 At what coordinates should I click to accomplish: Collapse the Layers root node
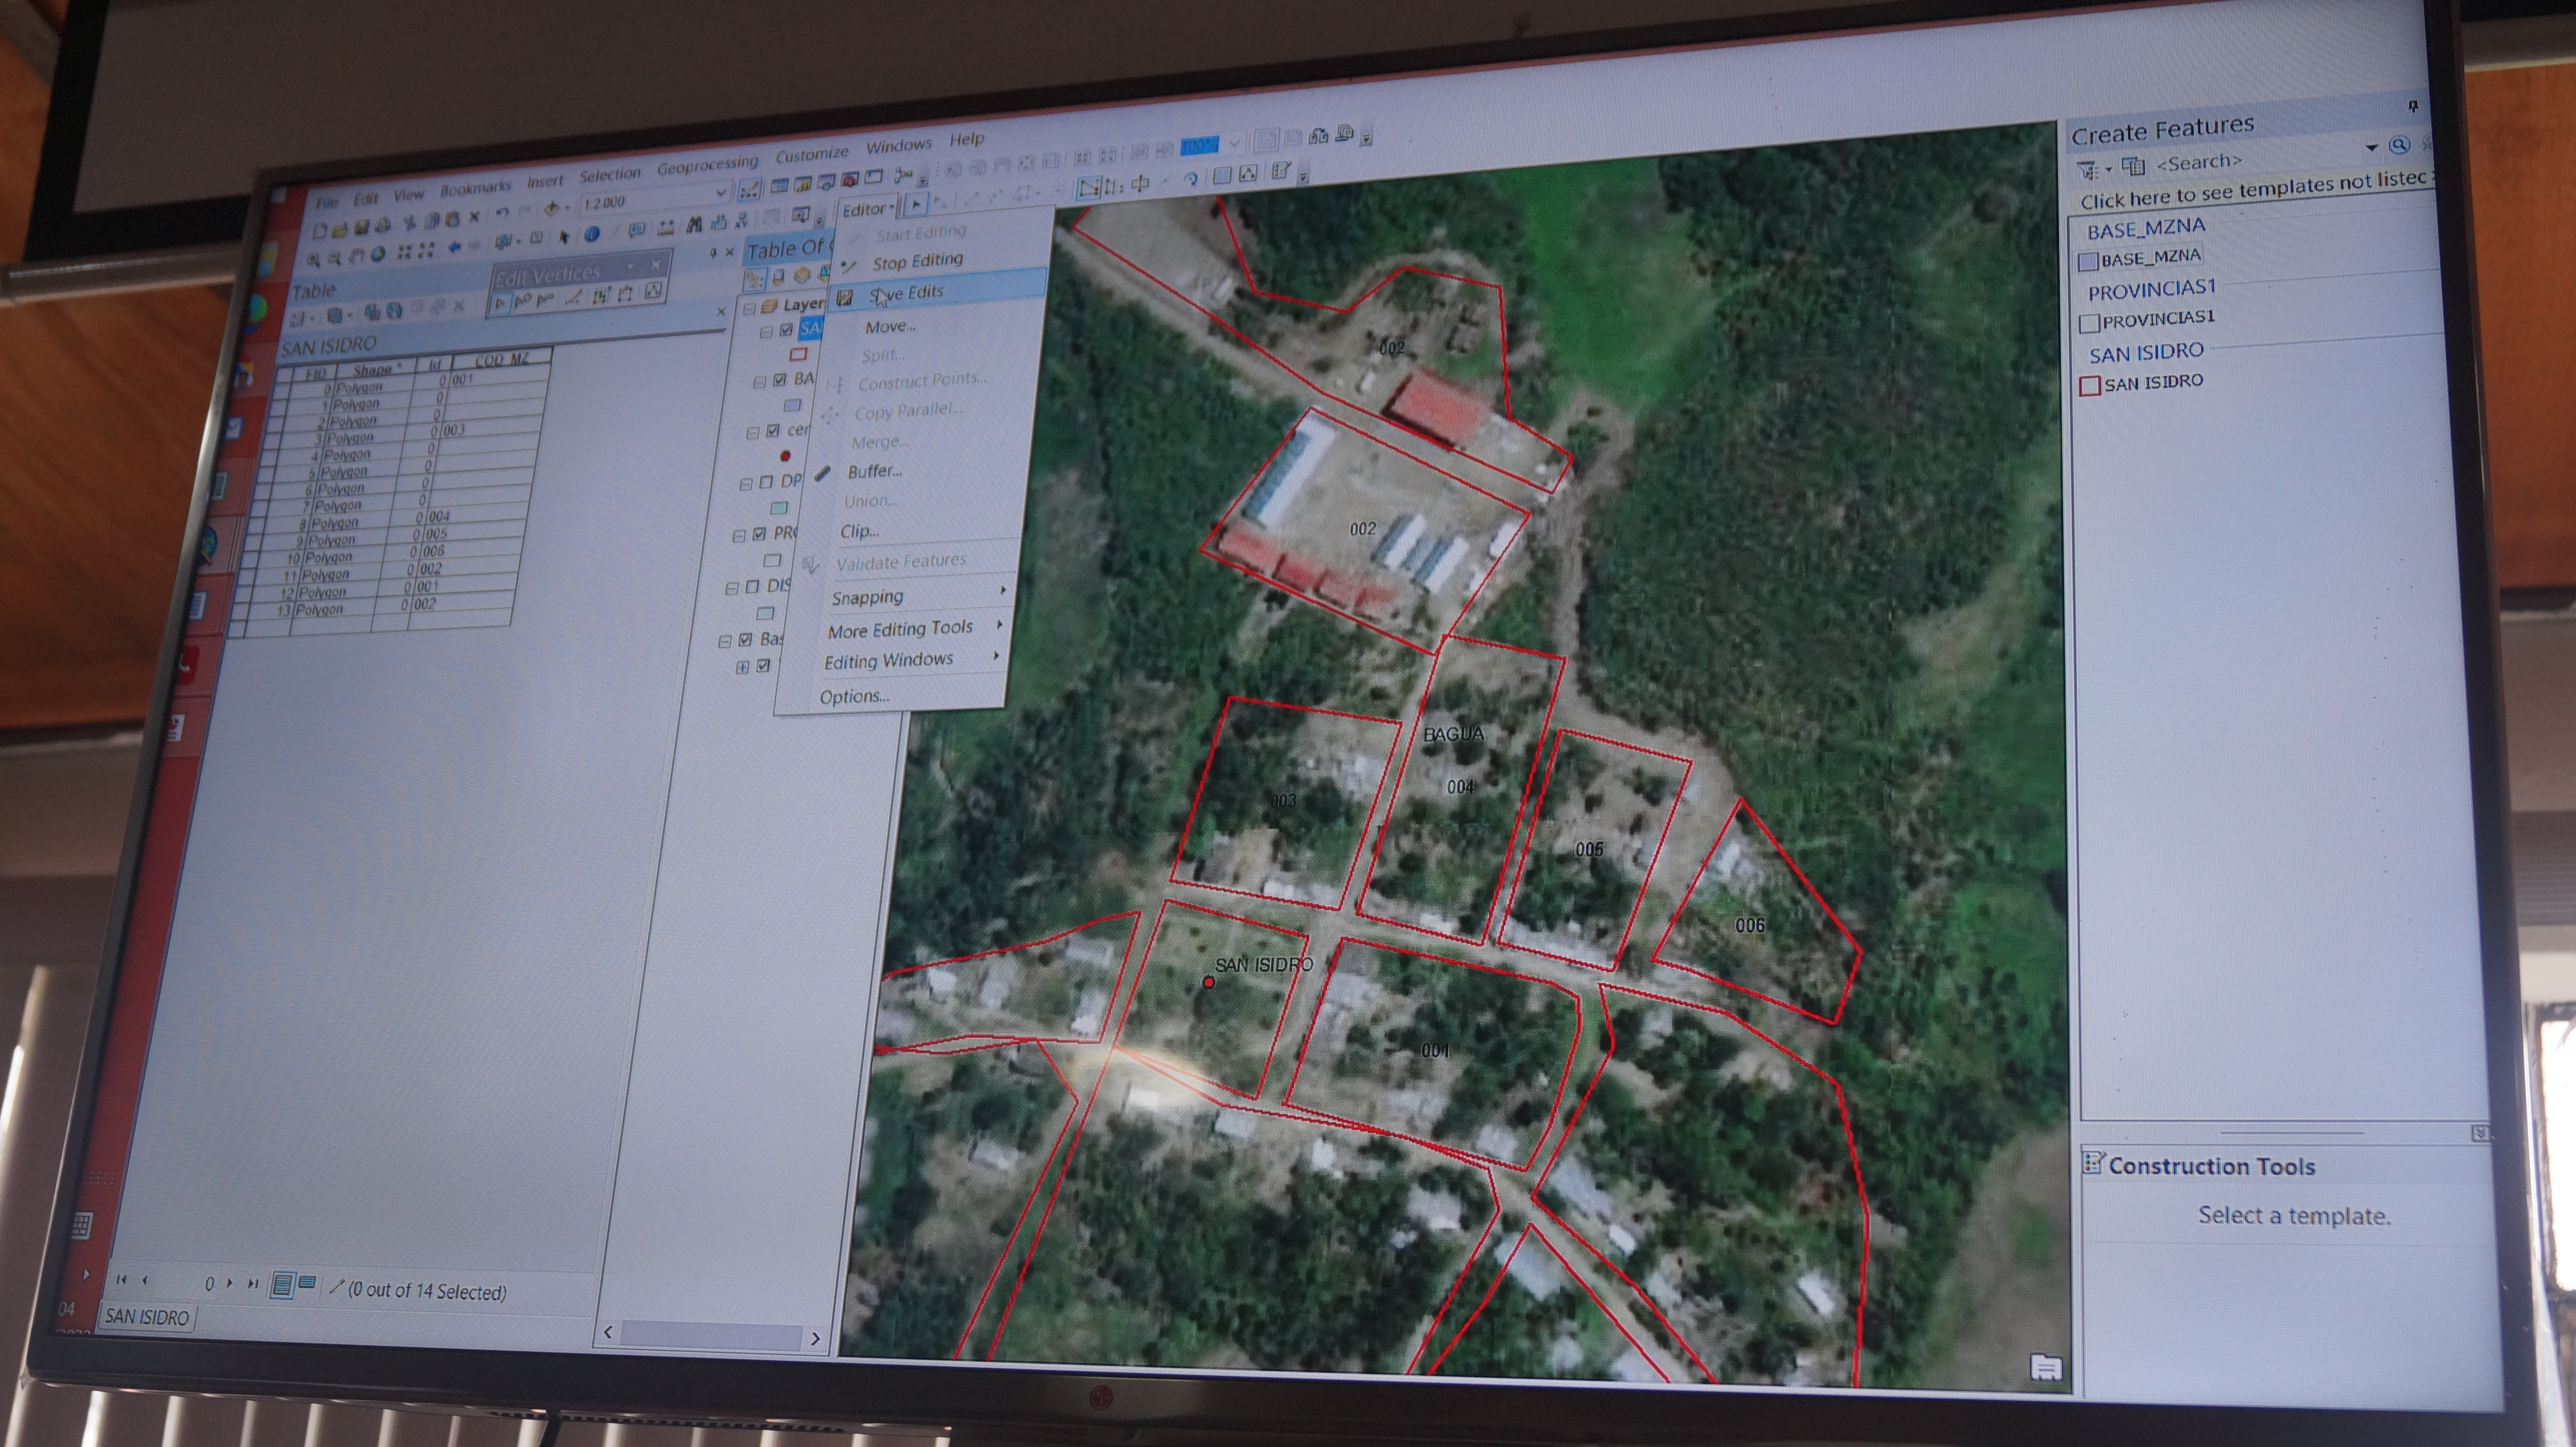pos(749,309)
